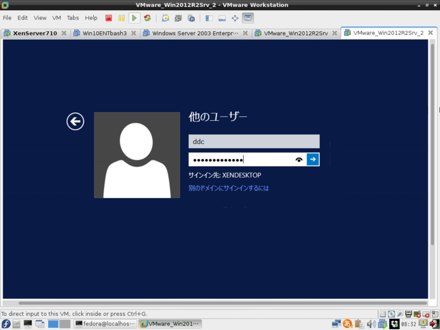The image size is (440, 330).
Task: Revert to snapshot icon in toolbar
Action: tap(178, 18)
